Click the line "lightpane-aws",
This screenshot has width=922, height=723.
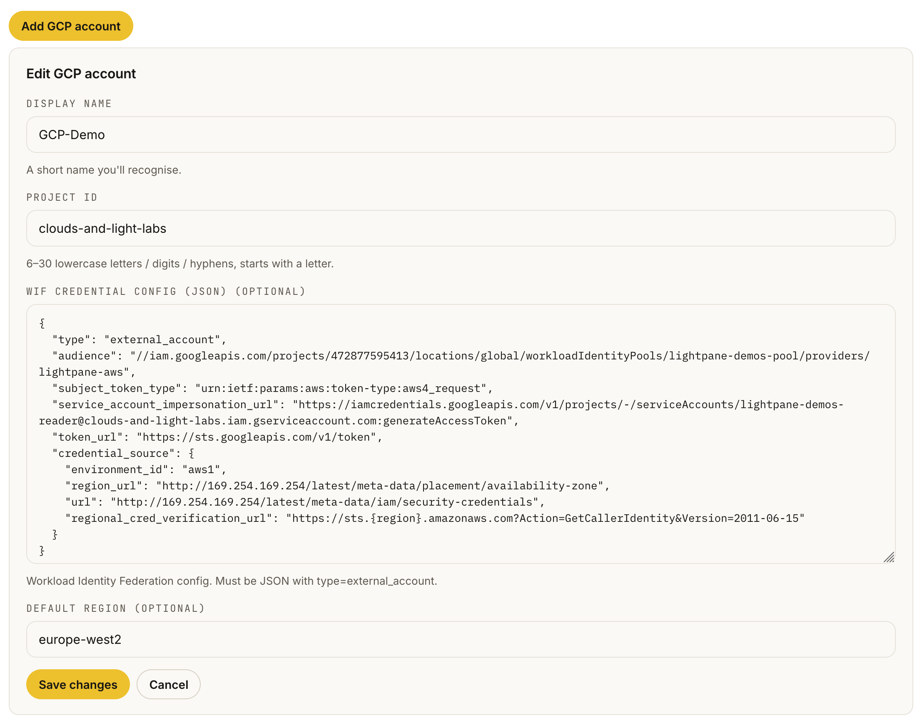point(87,372)
